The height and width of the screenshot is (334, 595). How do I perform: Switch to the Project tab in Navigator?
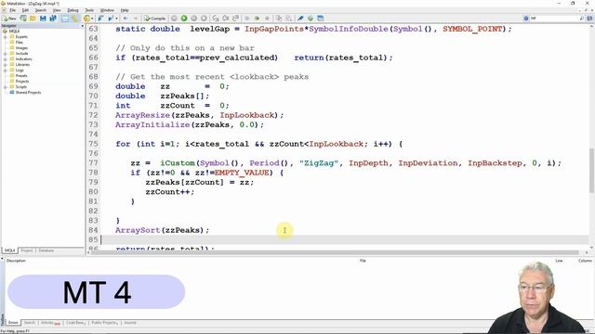coord(27,250)
